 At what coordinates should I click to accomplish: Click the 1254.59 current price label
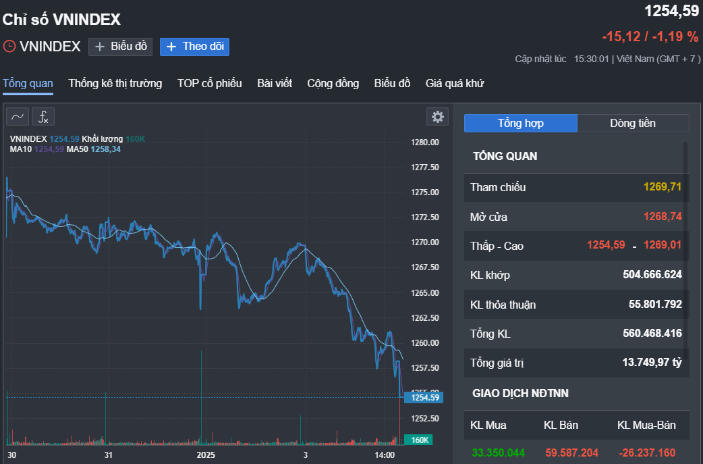click(x=424, y=397)
